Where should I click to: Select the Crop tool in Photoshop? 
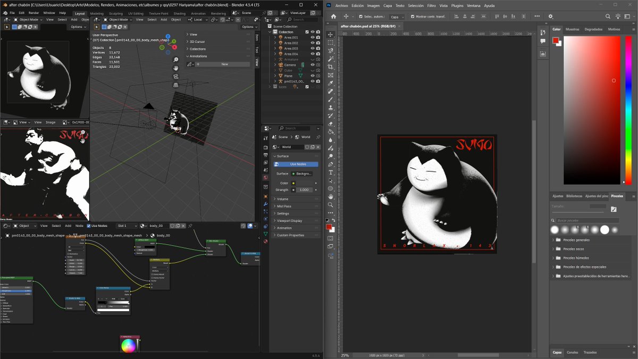point(331,67)
